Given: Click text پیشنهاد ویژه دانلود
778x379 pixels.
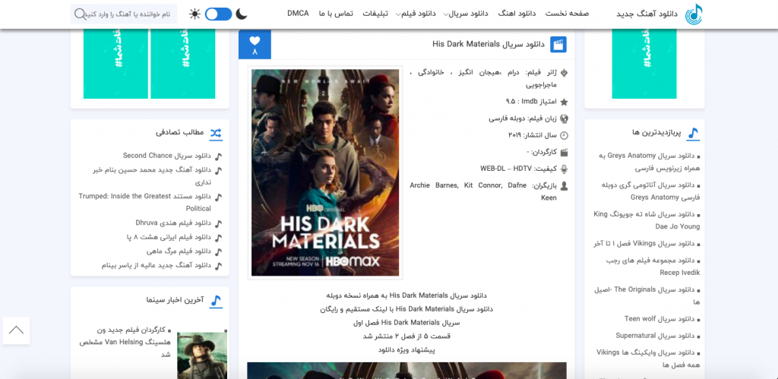Looking at the screenshot, I should click(x=407, y=349).
